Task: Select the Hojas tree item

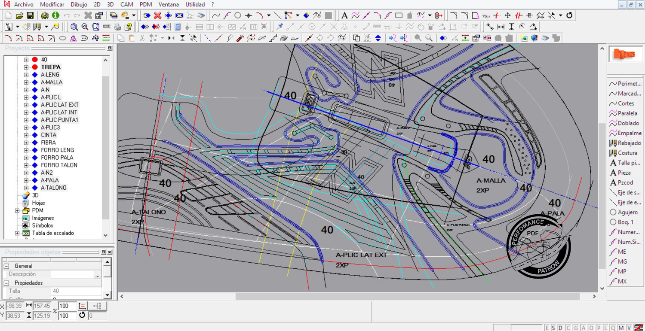Action: point(38,203)
